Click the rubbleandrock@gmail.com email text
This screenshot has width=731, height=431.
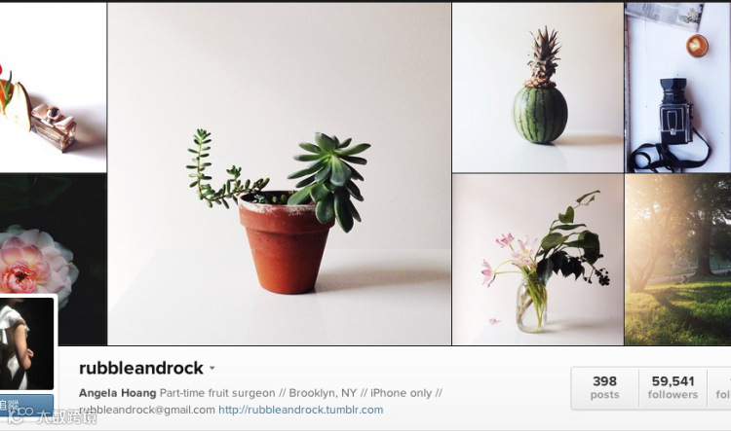147,410
